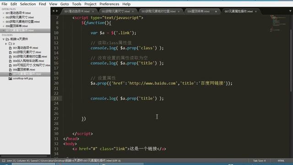293x165 pixels.
Task: Close 002获取元素尺寸.html in Open Files list
Action: tap(3, 17)
